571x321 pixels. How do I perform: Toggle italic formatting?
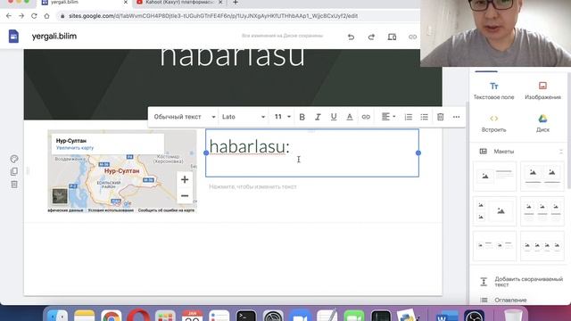[x=318, y=117]
